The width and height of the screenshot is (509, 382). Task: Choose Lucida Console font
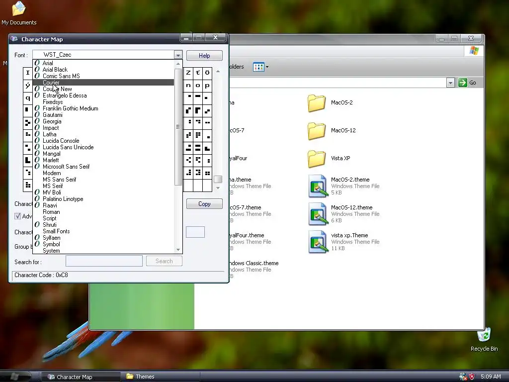point(103,141)
